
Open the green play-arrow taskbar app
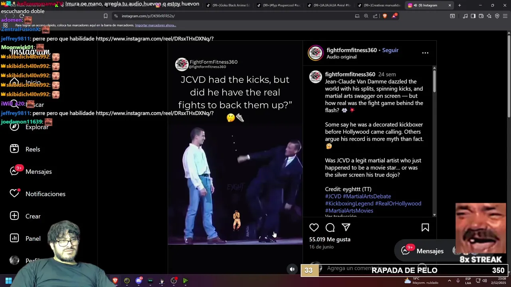point(185,281)
